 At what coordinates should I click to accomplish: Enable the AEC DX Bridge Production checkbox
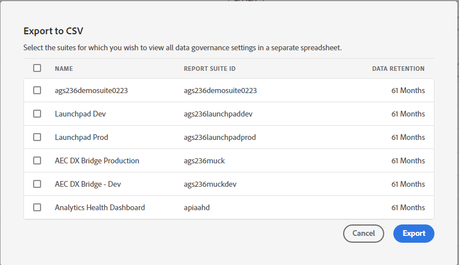point(37,160)
